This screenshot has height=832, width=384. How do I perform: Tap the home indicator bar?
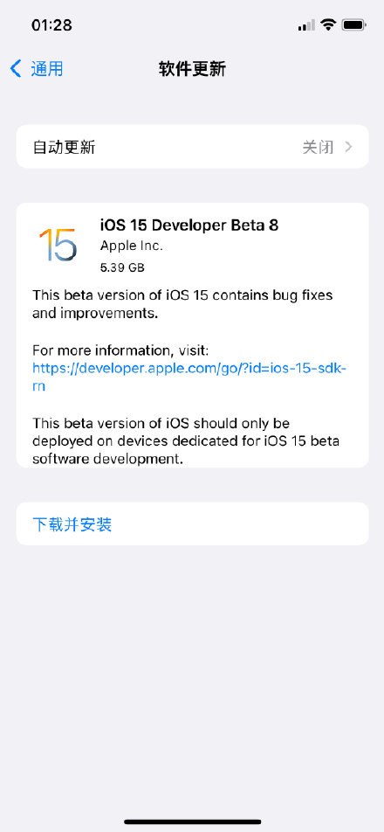click(192, 822)
